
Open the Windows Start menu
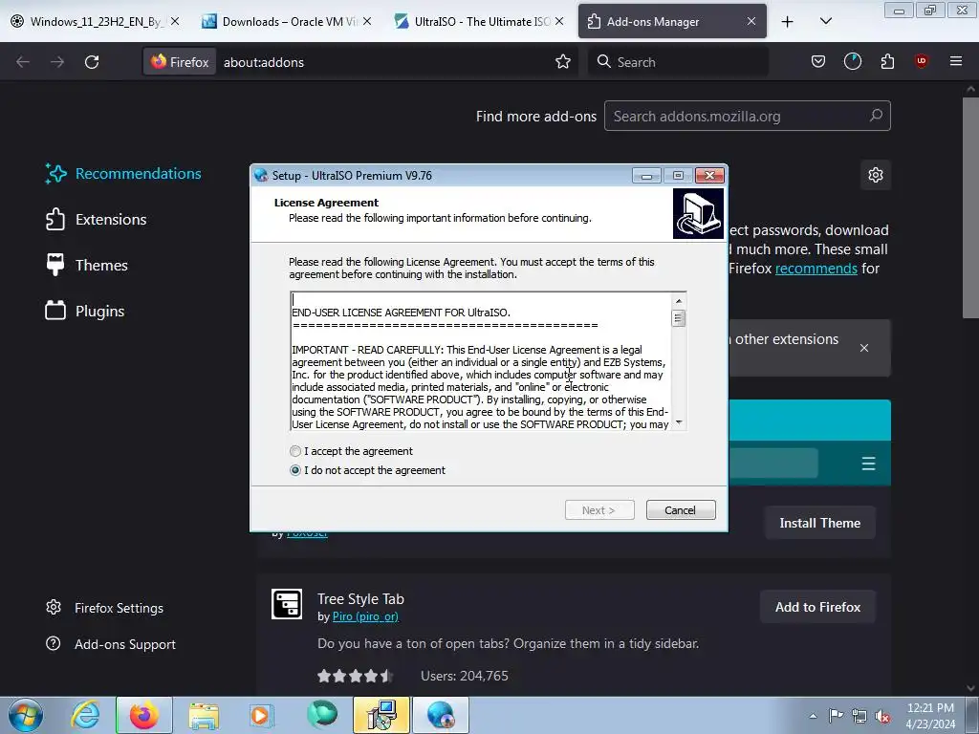(25, 715)
